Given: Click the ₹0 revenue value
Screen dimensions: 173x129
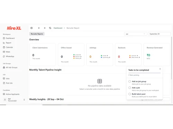Looking at the screenshot, I should click(148, 55).
